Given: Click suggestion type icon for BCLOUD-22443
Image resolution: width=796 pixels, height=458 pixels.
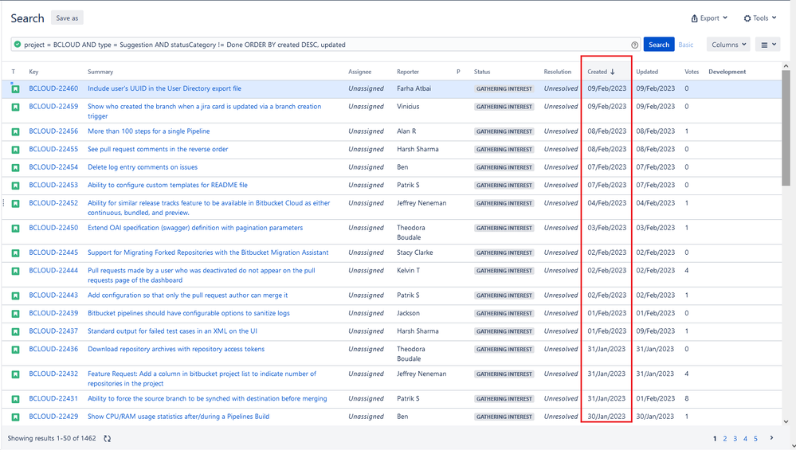Looking at the screenshot, I should (x=15, y=296).
